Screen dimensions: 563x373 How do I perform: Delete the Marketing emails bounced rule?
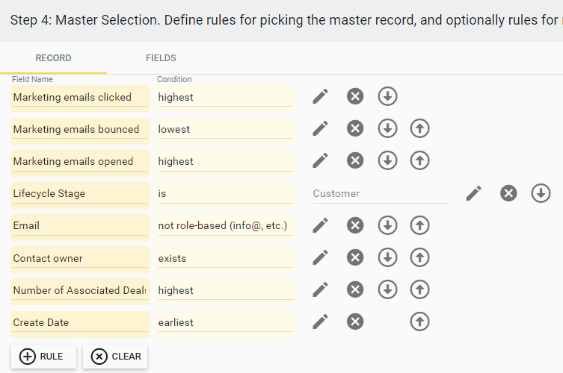[x=355, y=128]
